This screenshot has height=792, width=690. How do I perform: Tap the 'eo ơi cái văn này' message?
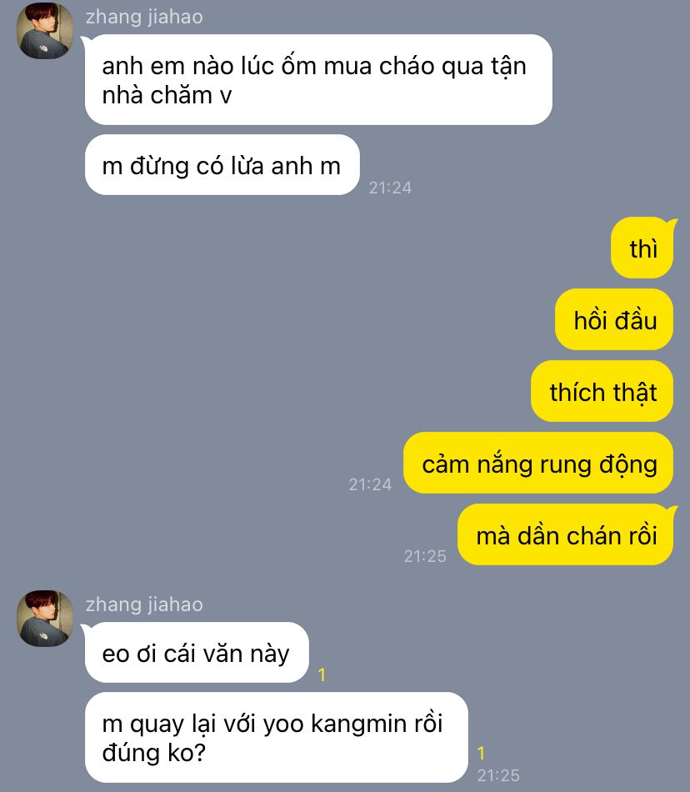197,653
